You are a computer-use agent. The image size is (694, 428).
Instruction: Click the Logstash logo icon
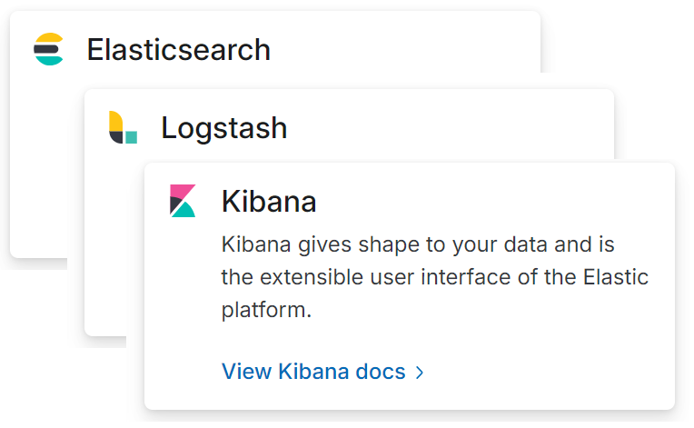123,127
